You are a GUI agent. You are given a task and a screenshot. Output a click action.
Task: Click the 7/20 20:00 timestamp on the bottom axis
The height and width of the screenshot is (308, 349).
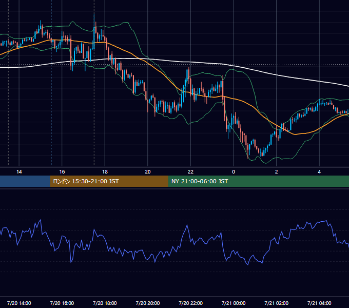(x=148, y=303)
